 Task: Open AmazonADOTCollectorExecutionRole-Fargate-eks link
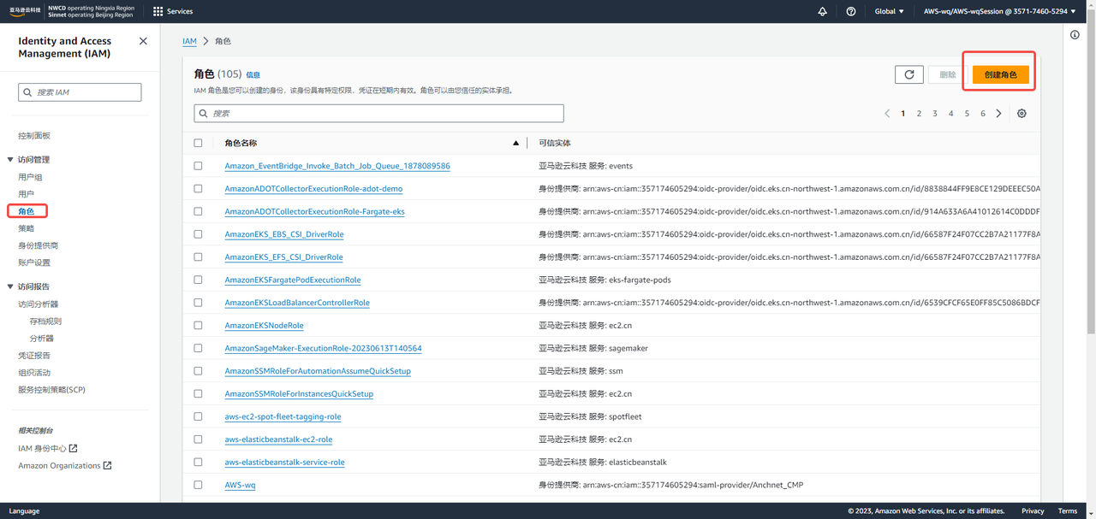[x=314, y=211]
